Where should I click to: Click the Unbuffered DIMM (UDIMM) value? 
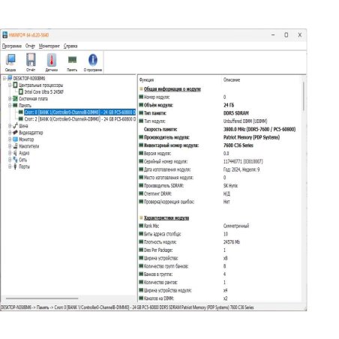(245, 121)
